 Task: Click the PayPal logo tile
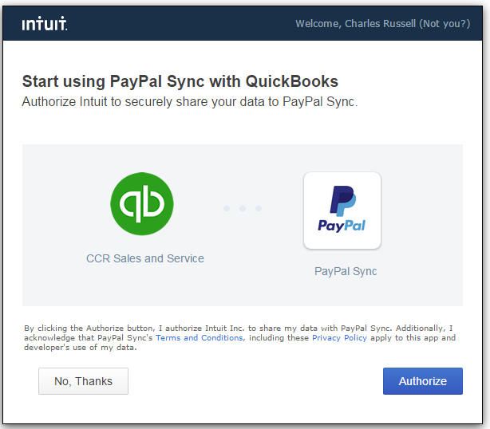(342, 211)
